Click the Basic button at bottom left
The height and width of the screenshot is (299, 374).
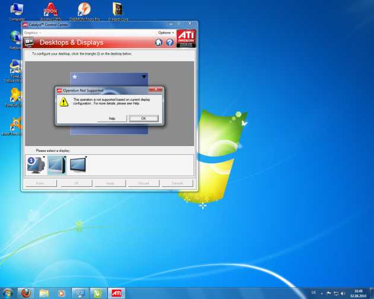[41, 183]
